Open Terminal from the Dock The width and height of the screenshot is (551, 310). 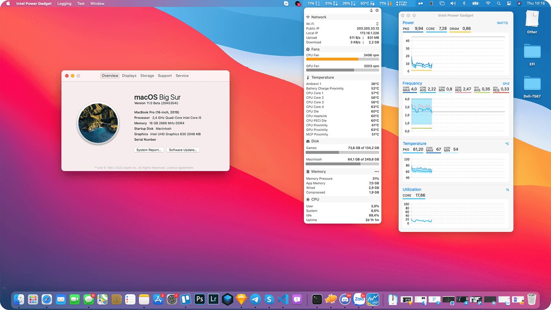(317, 299)
